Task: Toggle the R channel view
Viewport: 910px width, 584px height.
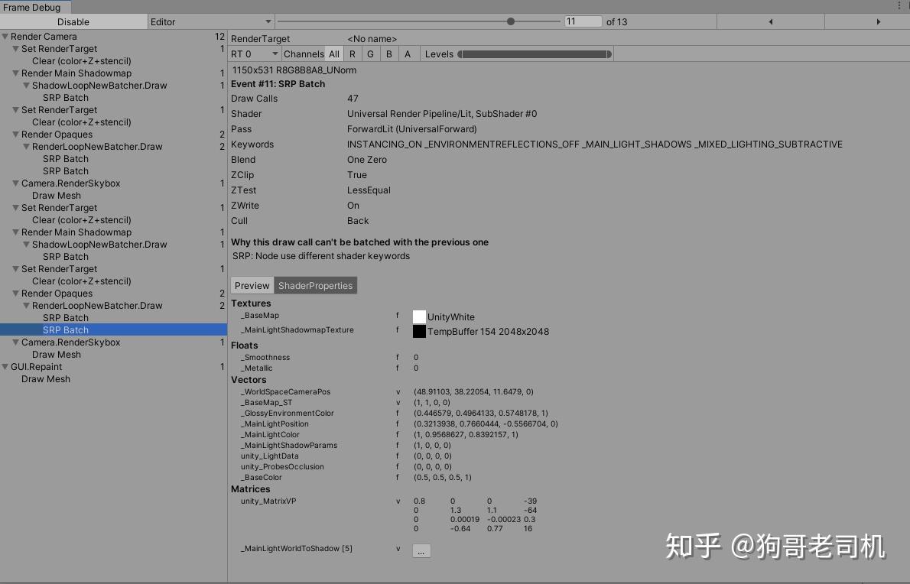Action: point(352,54)
